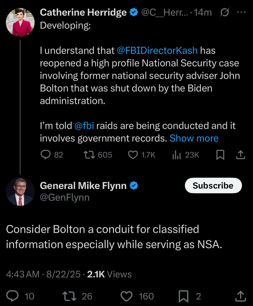
Task: Subscribe to General Mike Flynn
Action: 213,186
